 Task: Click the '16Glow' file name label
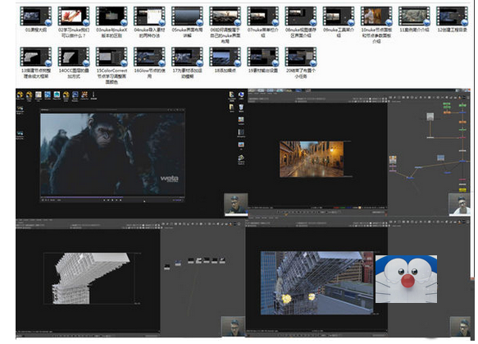149,73
